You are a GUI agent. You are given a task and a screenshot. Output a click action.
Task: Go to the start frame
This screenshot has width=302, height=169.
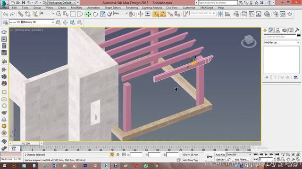(x=256, y=154)
